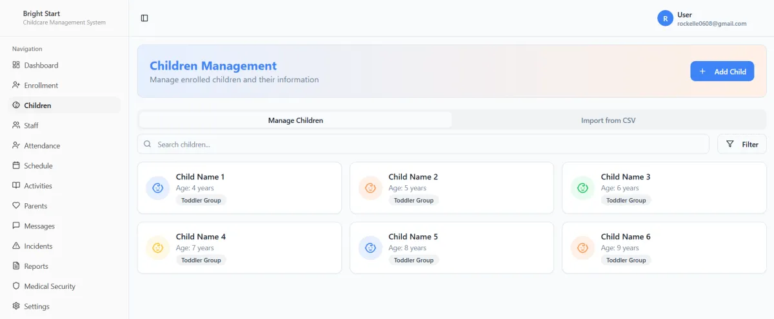Open the Staff section
The width and height of the screenshot is (774, 319).
[x=64, y=125]
